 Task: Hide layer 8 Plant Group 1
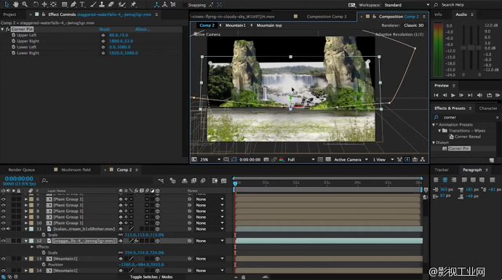click(x=3, y=211)
